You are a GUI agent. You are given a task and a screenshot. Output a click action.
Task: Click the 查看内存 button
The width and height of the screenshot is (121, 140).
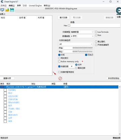7,78
